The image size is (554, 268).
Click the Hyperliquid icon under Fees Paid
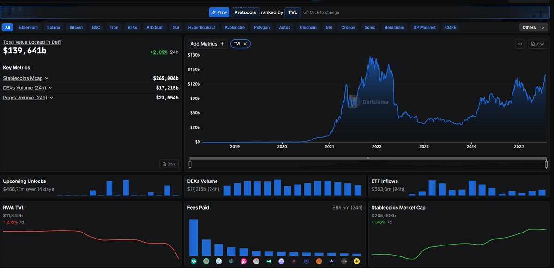pos(269,261)
